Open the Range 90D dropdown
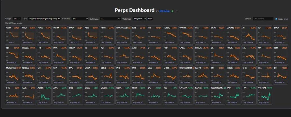This screenshot has height=117, width=291. tap(16, 19)
